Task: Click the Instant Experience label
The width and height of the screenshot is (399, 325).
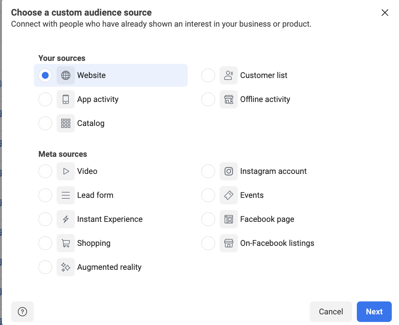Action: pos(110,219)
